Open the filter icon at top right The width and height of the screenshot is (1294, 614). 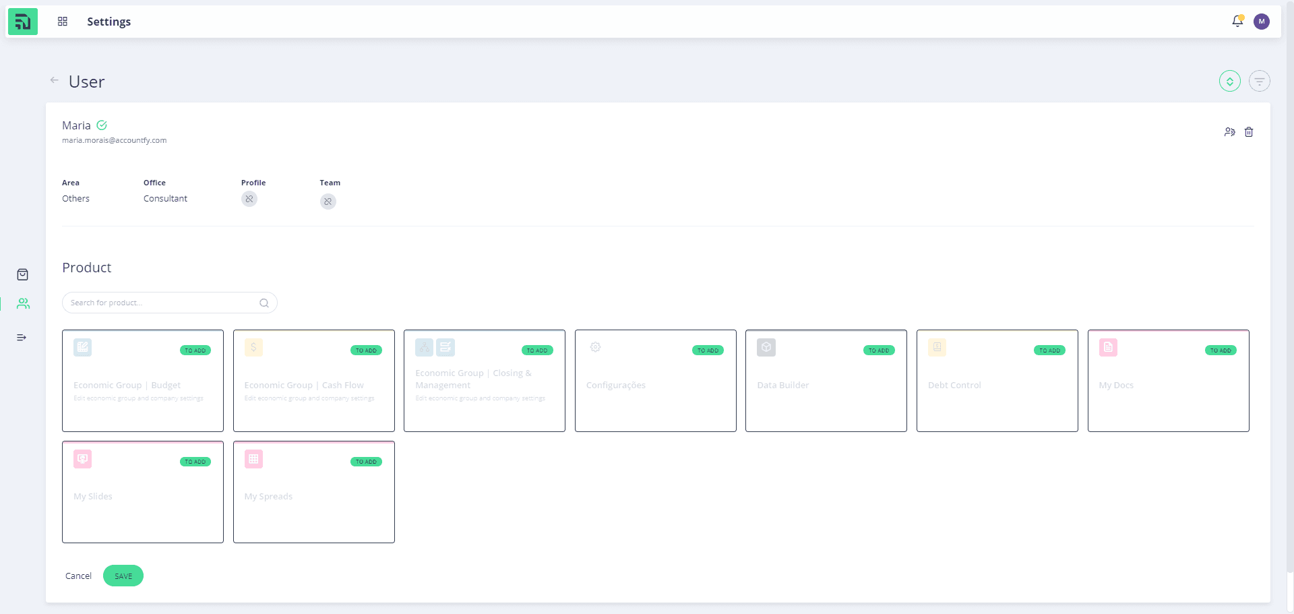(x=1260, y=82)
